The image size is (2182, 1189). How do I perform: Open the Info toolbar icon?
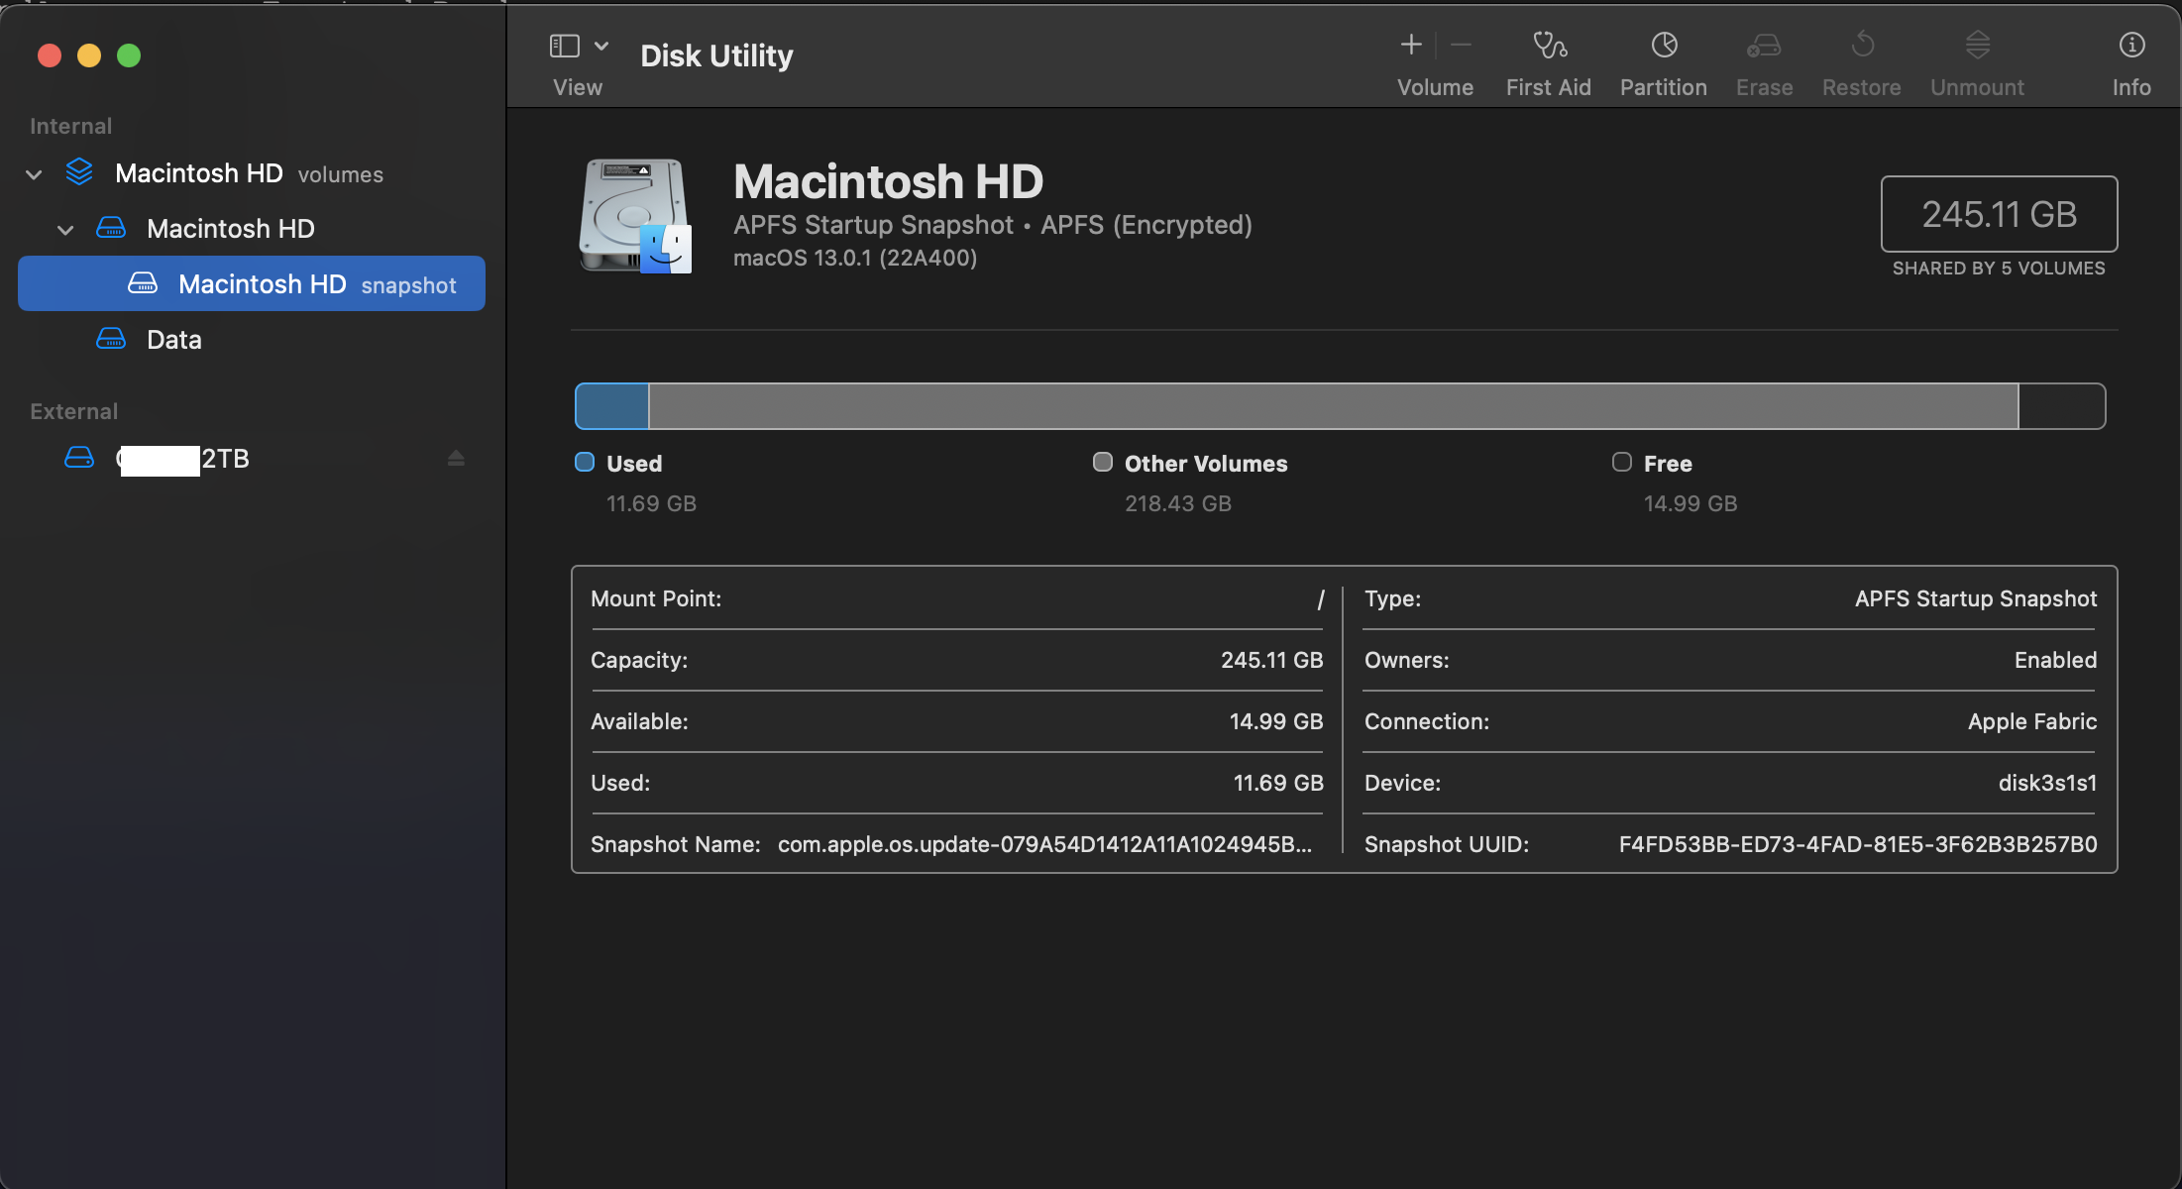pos(2131,45)
